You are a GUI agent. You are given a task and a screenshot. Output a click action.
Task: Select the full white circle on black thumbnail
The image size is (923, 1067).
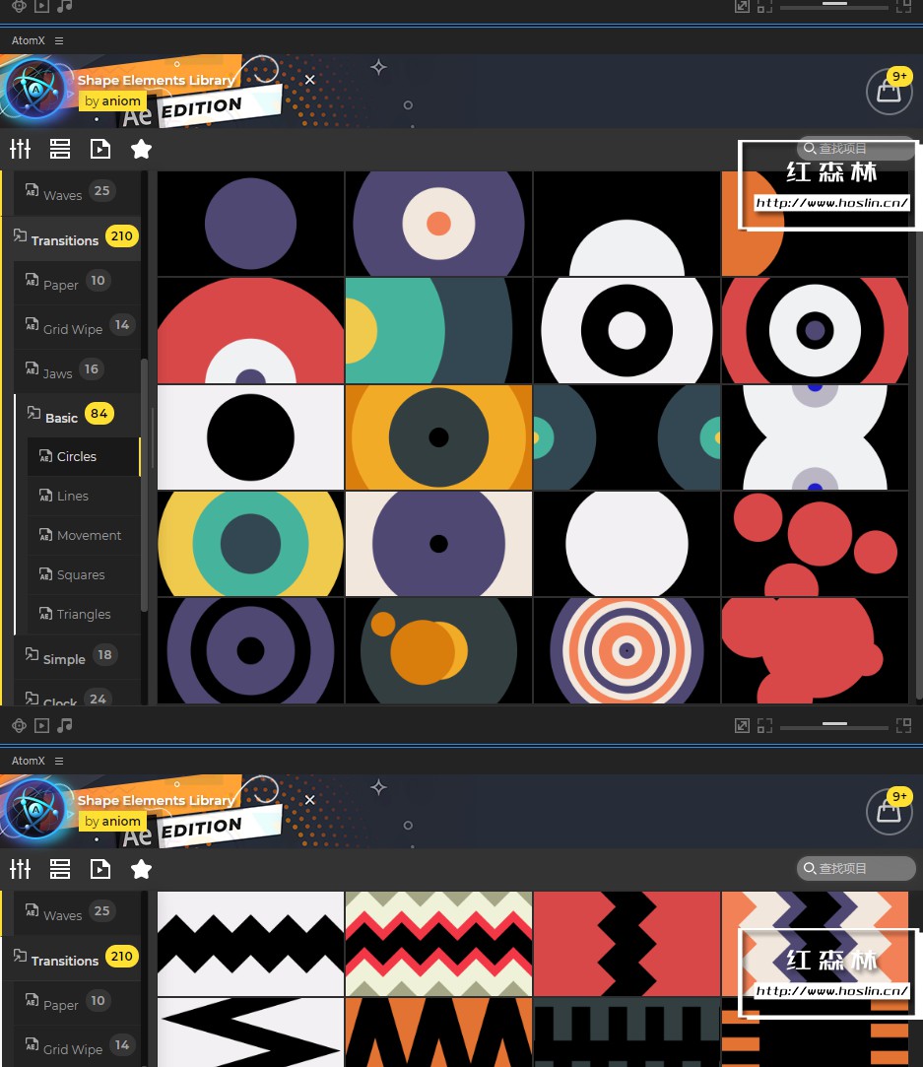(x=626, y=544)
